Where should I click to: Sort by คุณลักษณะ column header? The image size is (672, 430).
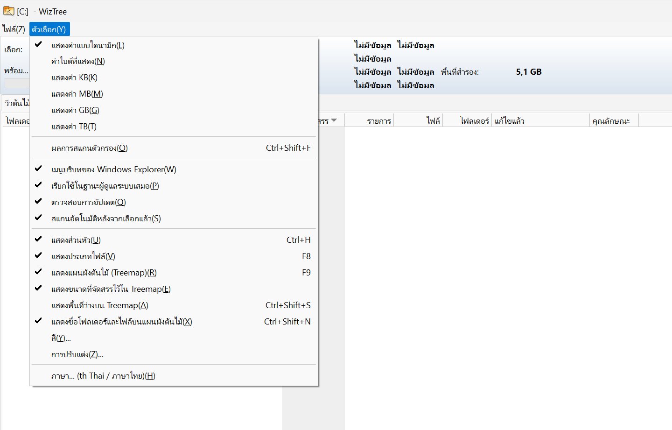(614, 121)
